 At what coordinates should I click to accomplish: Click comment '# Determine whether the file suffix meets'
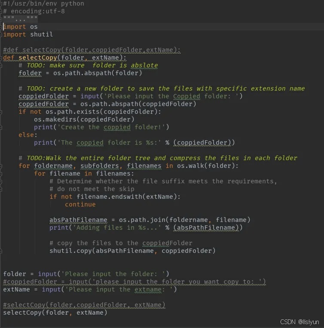pos(163,181)
